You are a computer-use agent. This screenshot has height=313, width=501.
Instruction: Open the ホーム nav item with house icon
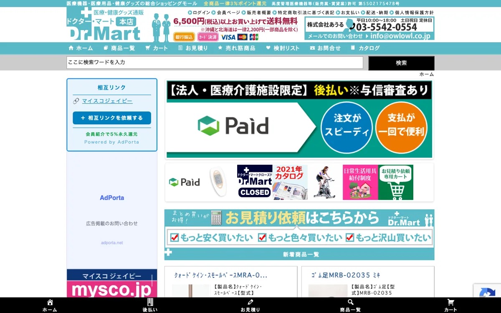(81, 48)
